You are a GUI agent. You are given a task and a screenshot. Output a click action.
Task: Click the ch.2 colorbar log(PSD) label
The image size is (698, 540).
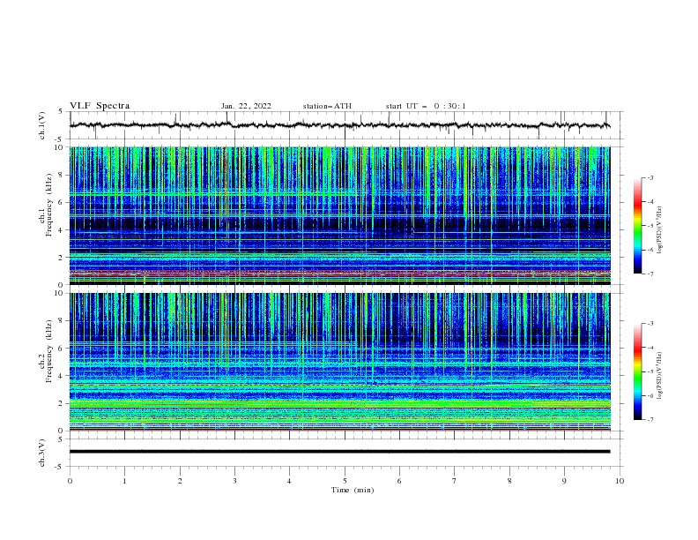[x=660, y=376]
